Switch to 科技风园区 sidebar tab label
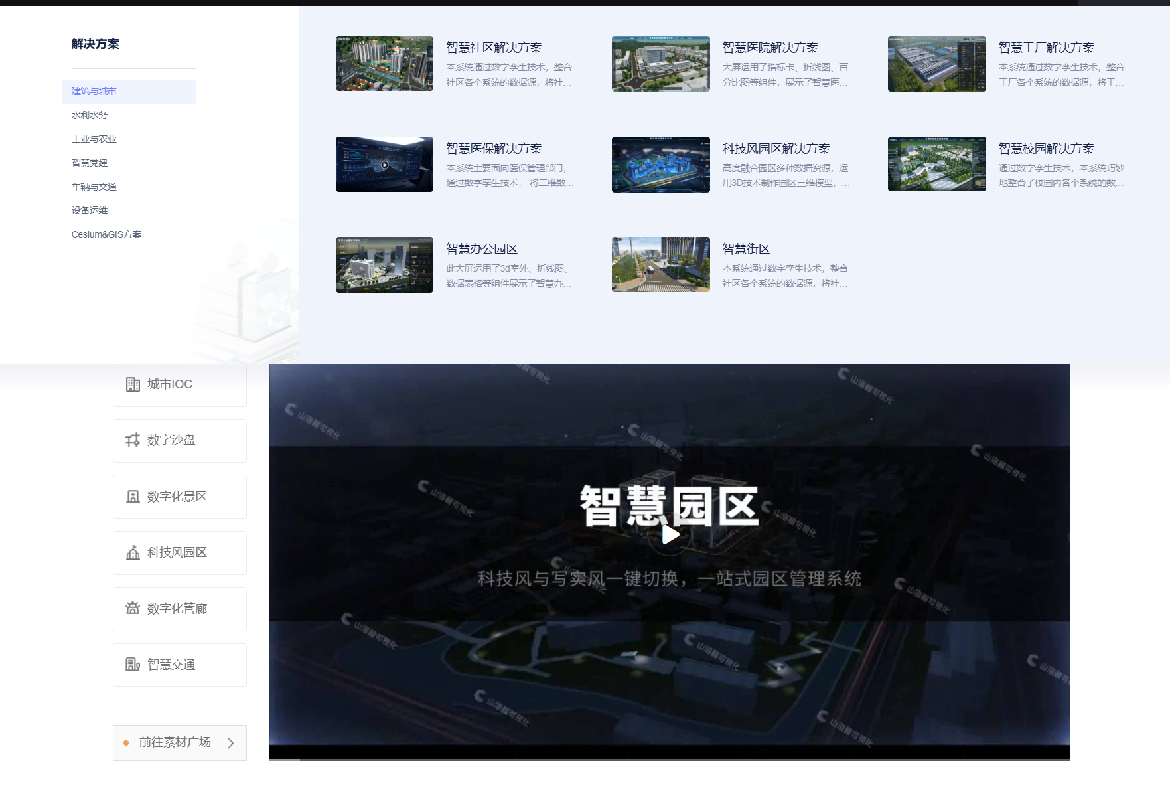This screenshot has height=796, width=1170. [x=177, y=552]
